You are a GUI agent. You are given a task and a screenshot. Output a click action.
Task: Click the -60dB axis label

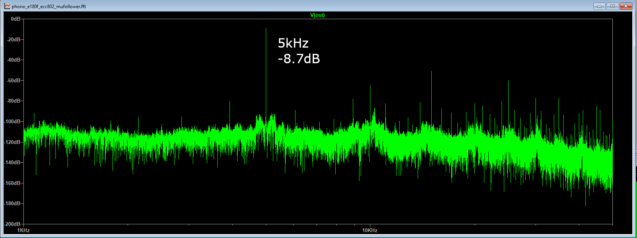(x=14, y=80)
